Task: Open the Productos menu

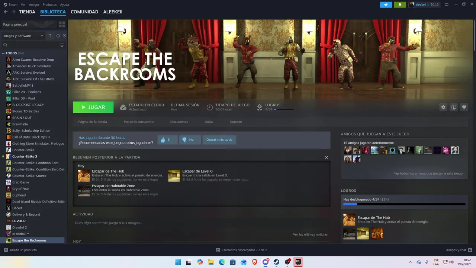Action: 50,4
